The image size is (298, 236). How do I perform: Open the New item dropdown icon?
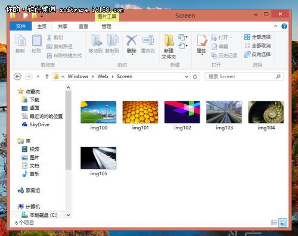coord(183,37)
